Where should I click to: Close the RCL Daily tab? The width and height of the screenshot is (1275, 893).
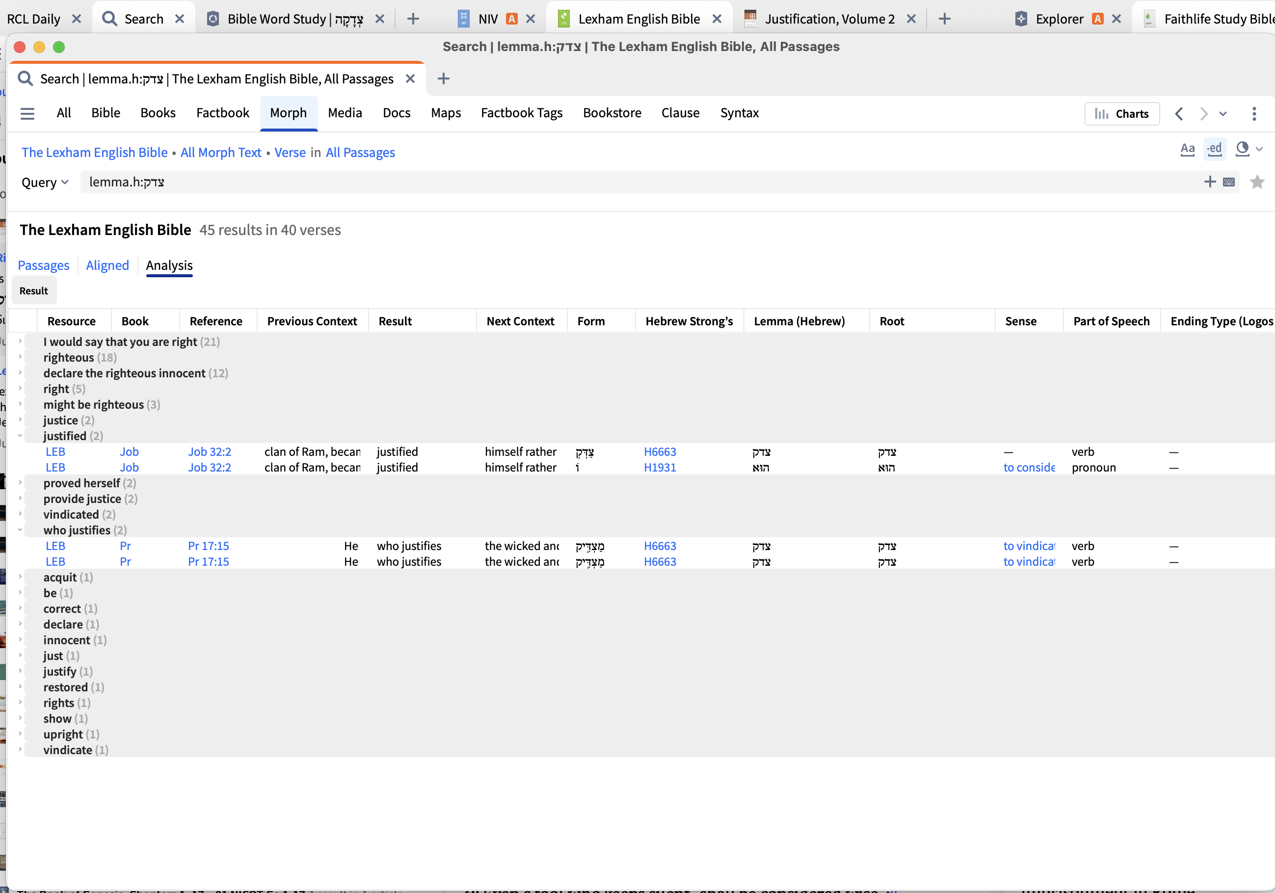pos(77,19)
